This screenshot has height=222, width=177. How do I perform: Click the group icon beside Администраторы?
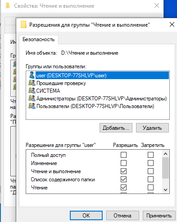(32, 99)
